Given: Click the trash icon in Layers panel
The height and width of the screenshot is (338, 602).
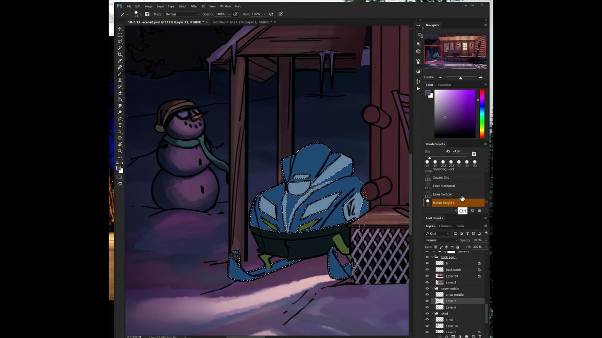Looking at the screenshot, I should 480,336.
